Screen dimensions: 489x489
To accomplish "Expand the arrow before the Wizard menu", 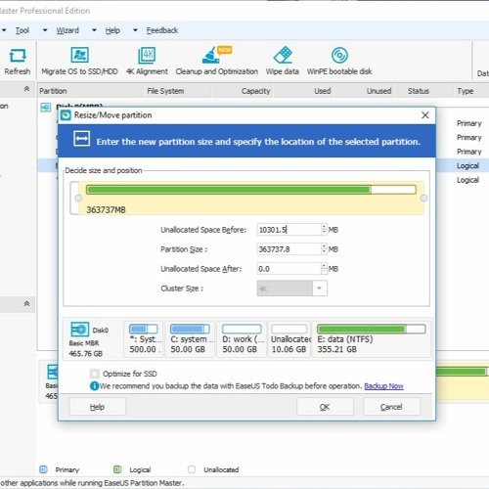I will 45,30.
